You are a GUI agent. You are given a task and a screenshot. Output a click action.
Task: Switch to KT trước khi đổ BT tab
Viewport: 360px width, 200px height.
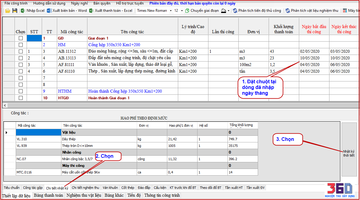(x=183, y=188)
